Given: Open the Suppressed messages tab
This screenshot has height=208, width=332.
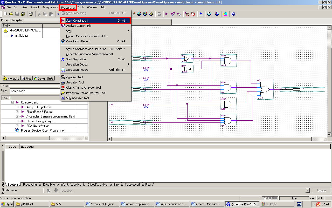Looking at the screenshot, I should pyautogui.click(x=132, y=185).
